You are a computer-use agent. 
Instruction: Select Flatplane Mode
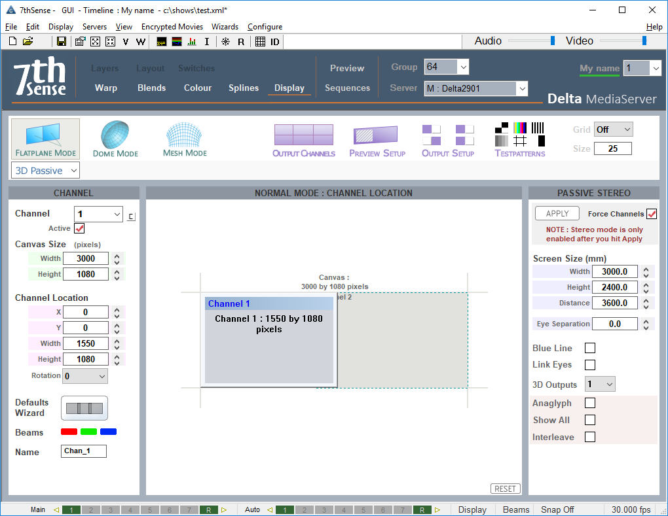tap(46, 139)
